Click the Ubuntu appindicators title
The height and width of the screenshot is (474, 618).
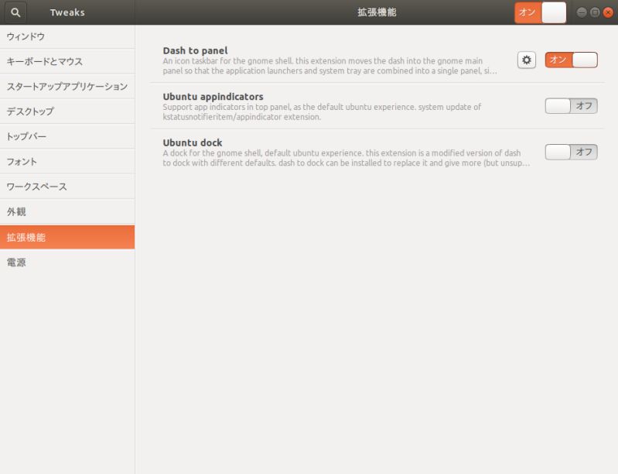coord(213,97)
